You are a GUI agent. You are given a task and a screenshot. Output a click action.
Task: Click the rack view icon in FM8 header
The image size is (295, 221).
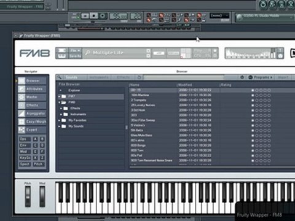click(62, 50)
